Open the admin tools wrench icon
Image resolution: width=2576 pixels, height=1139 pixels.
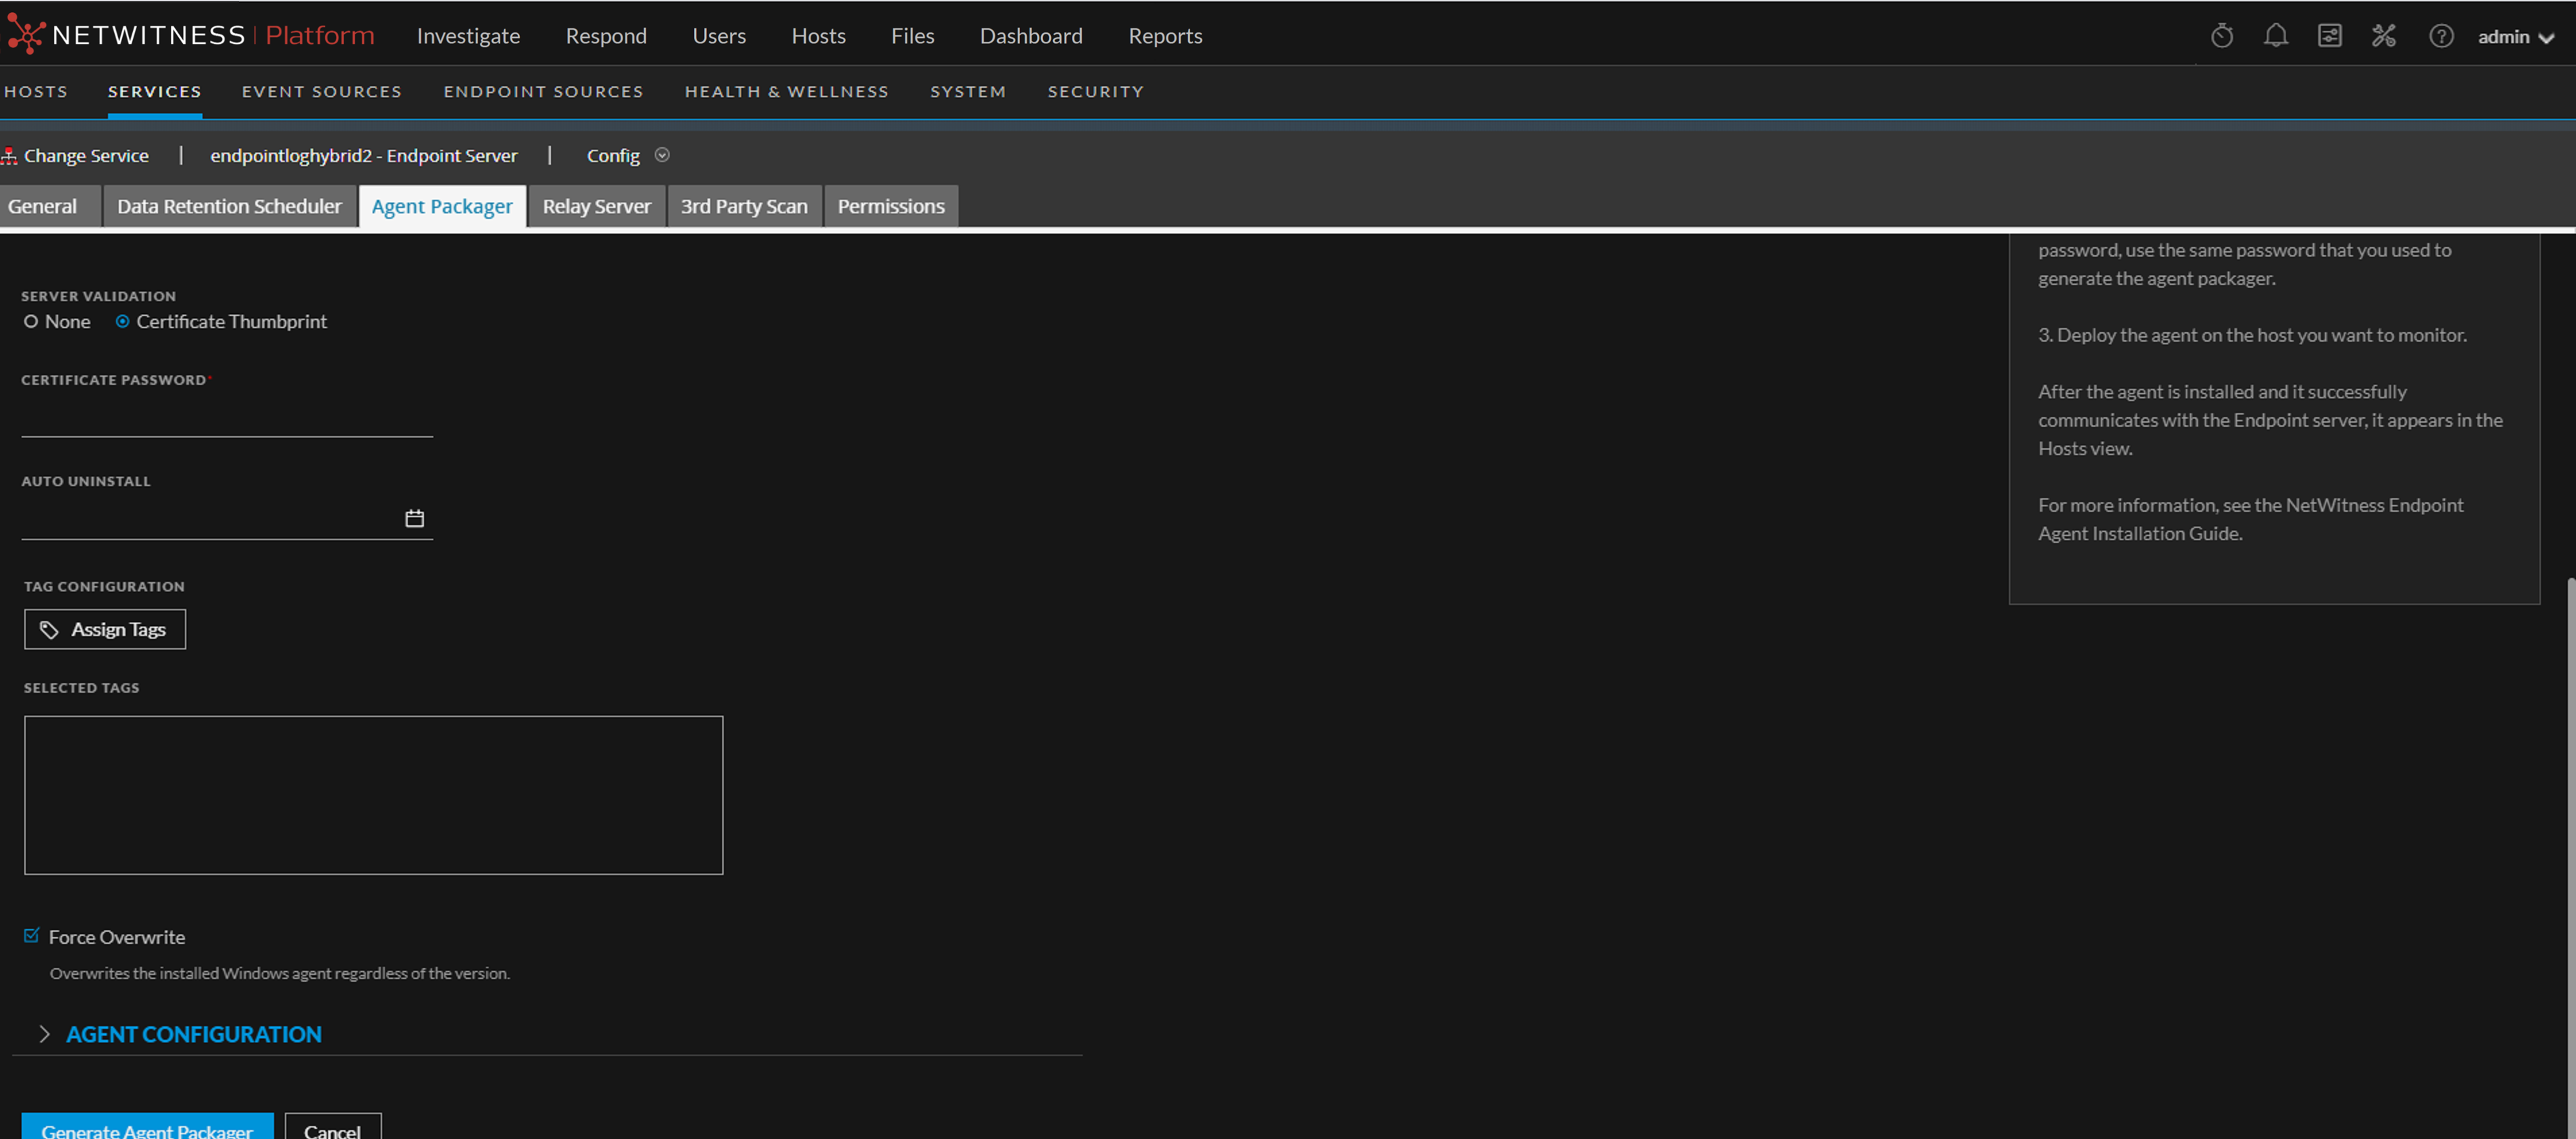click(x=2383, y=36)
